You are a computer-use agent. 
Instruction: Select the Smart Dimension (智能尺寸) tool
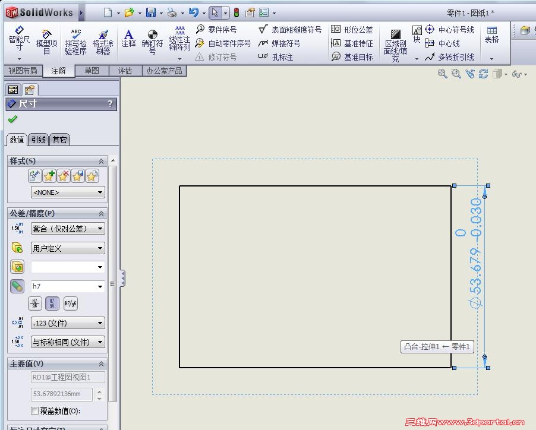coord(19,38)
